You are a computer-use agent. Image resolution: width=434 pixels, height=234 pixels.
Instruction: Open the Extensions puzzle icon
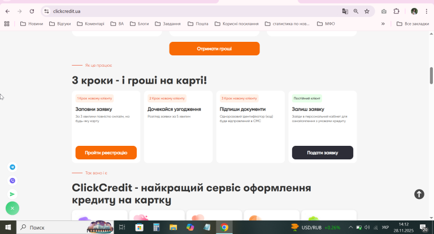[x=396, y=11]
